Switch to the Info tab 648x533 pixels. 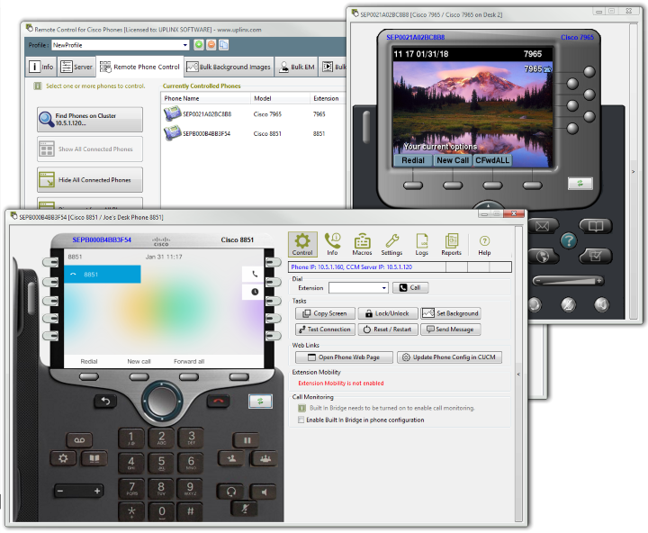pos(41,67)
